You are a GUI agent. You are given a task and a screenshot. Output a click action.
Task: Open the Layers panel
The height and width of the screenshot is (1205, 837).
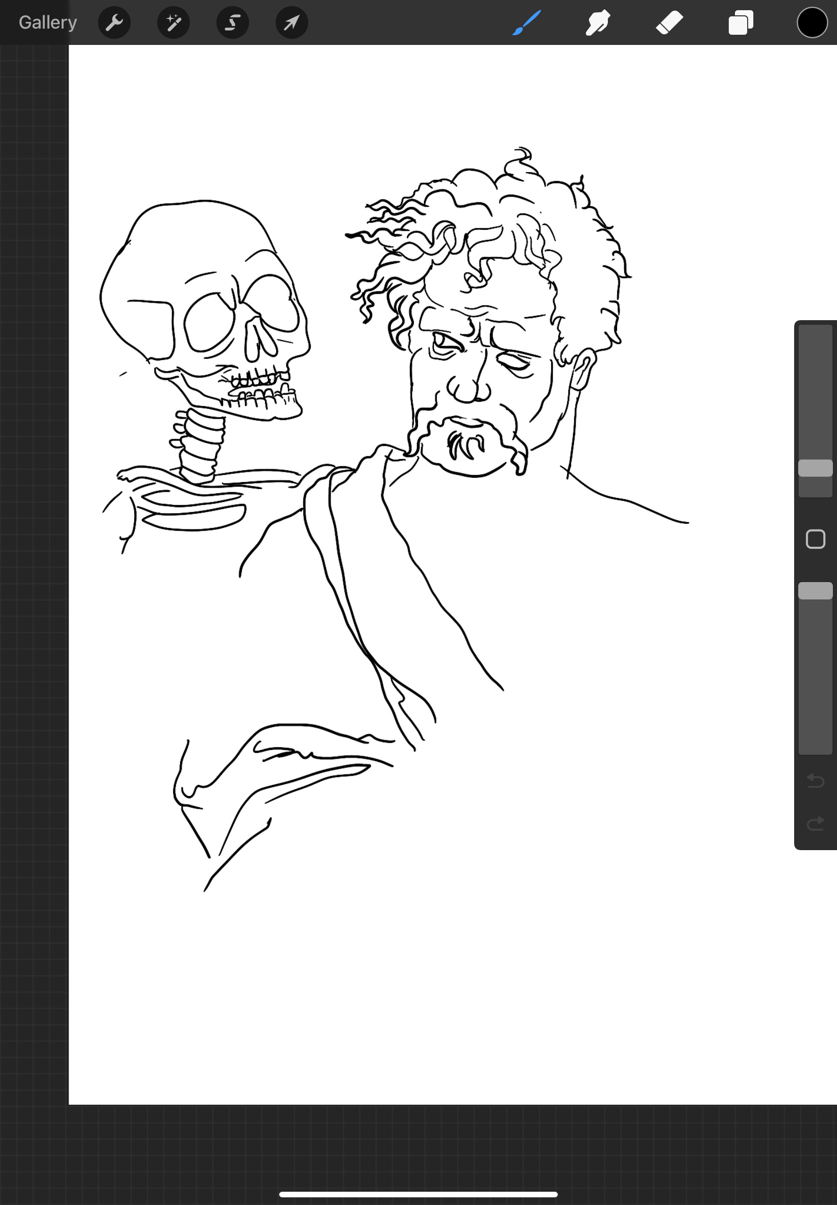741,22
